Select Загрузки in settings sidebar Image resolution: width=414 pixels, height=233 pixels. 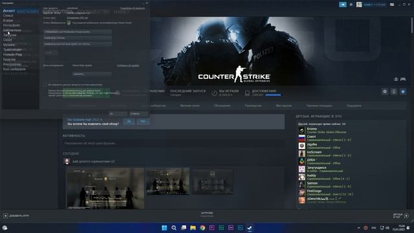pyautogui.click(x=10, y=35)
